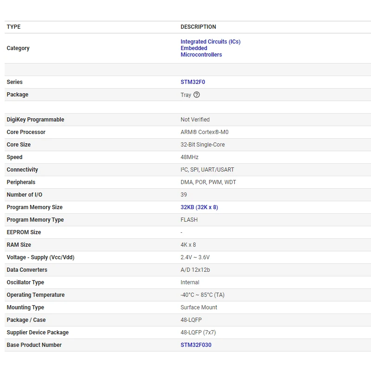Click the DigiKey Programmable row label
The width and height of the screenshot is (371, 371).
(35, 120)
